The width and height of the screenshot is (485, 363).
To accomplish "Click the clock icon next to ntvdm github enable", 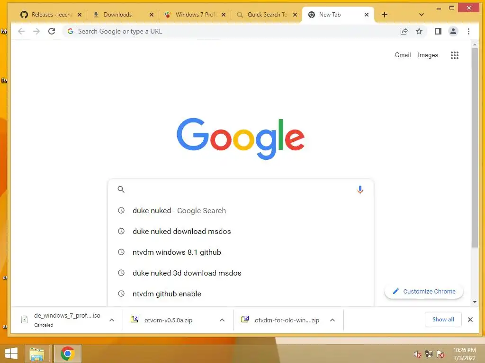I will (x=121, y=294).
